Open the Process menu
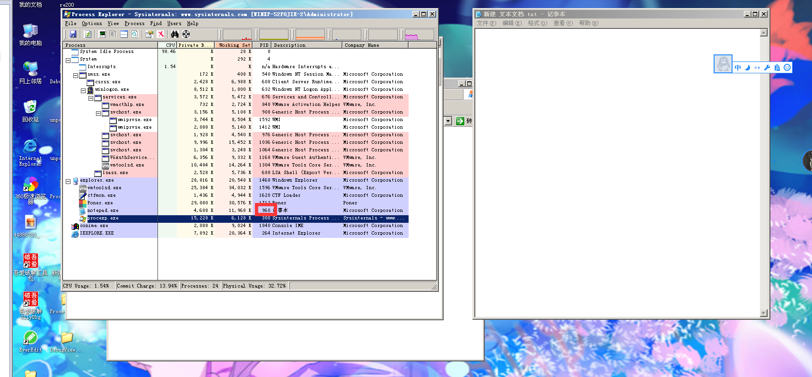812x377 pixels. (x=135, y=23)
